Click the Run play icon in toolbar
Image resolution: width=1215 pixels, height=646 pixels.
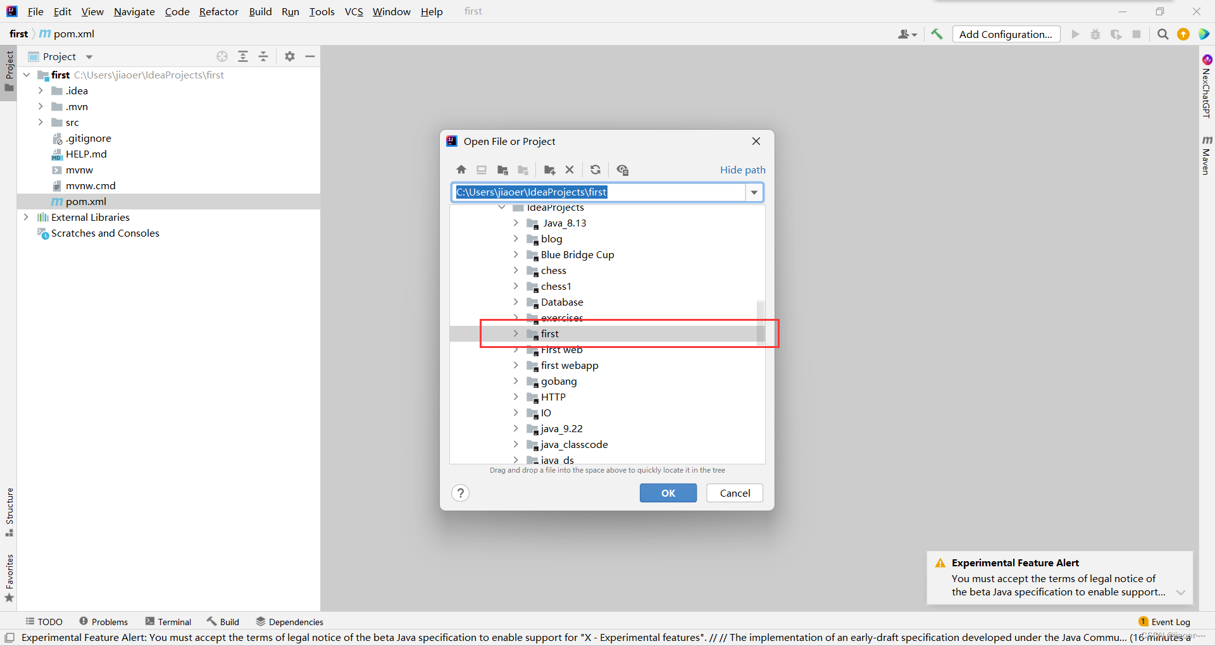(1075, 34)
